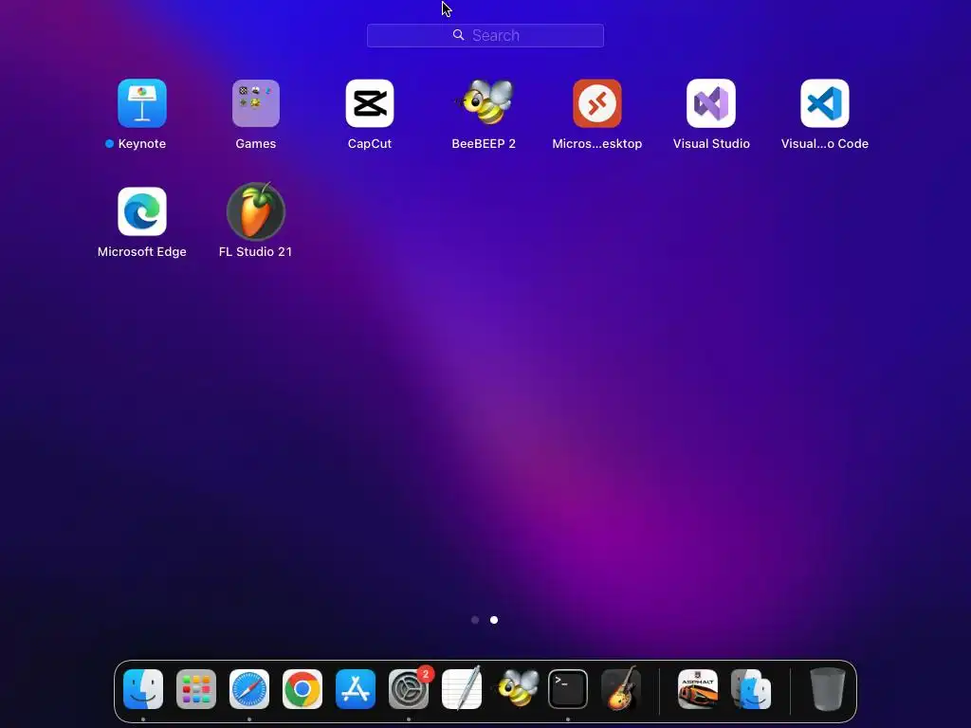This screenshot has width=971, height=728.
Task: Click the "Keynote" label text
Action: tap(142, 144)
